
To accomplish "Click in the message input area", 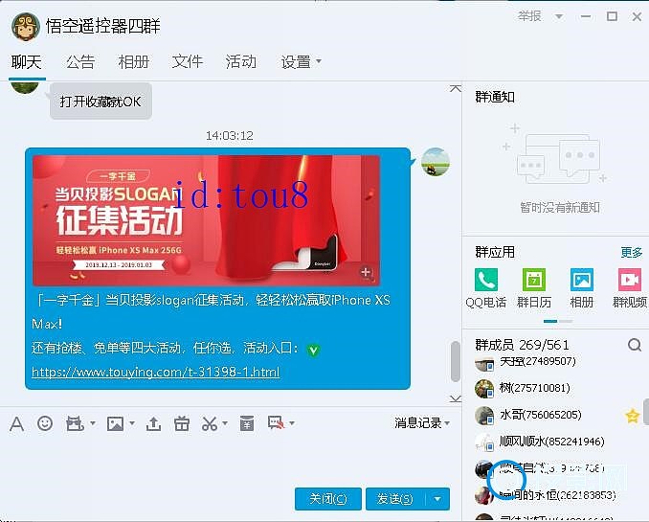I will (x=230, y=458).
